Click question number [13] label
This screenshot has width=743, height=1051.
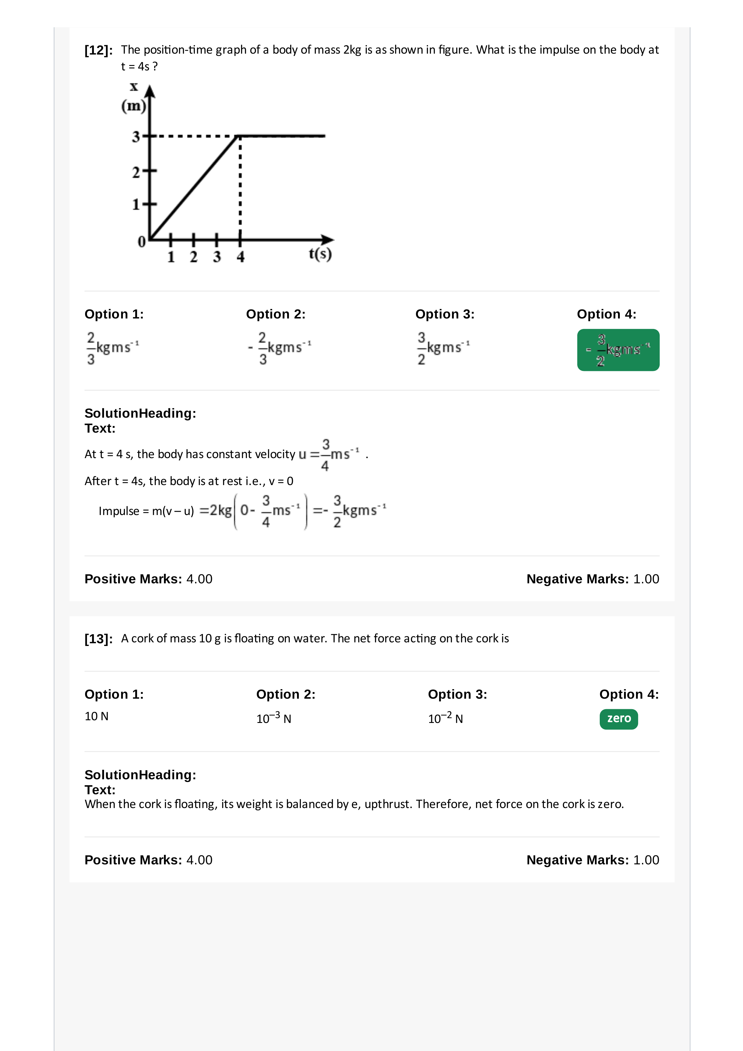[x=98, y=638]
